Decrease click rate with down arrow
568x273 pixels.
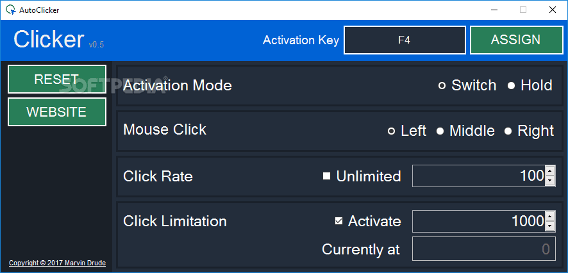click(x=549, y=181)
